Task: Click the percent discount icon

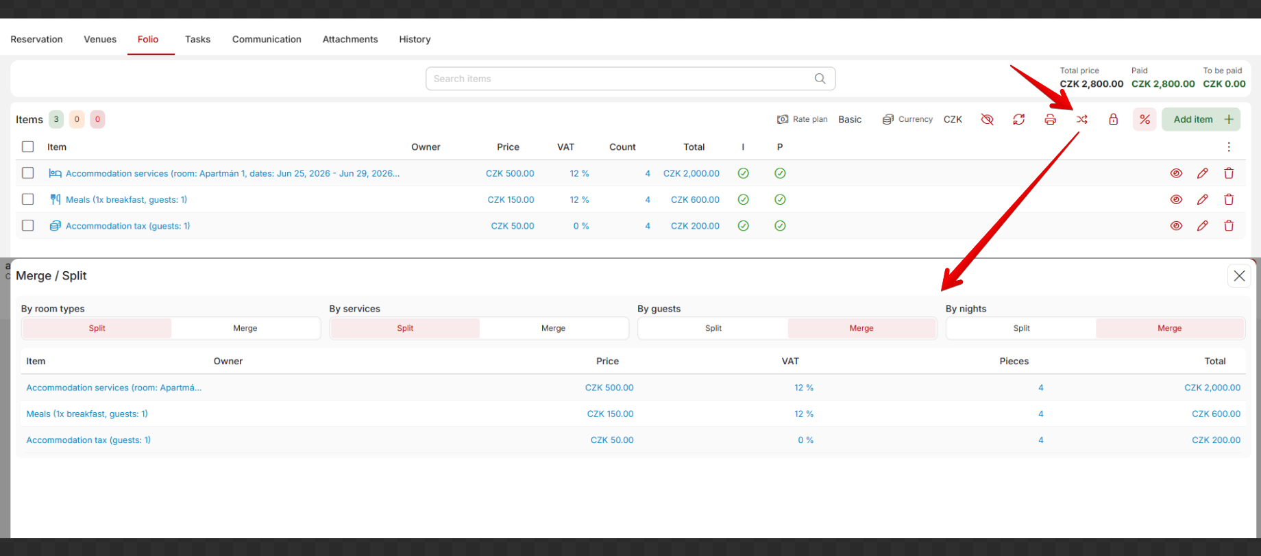Action: point(1144,119)
